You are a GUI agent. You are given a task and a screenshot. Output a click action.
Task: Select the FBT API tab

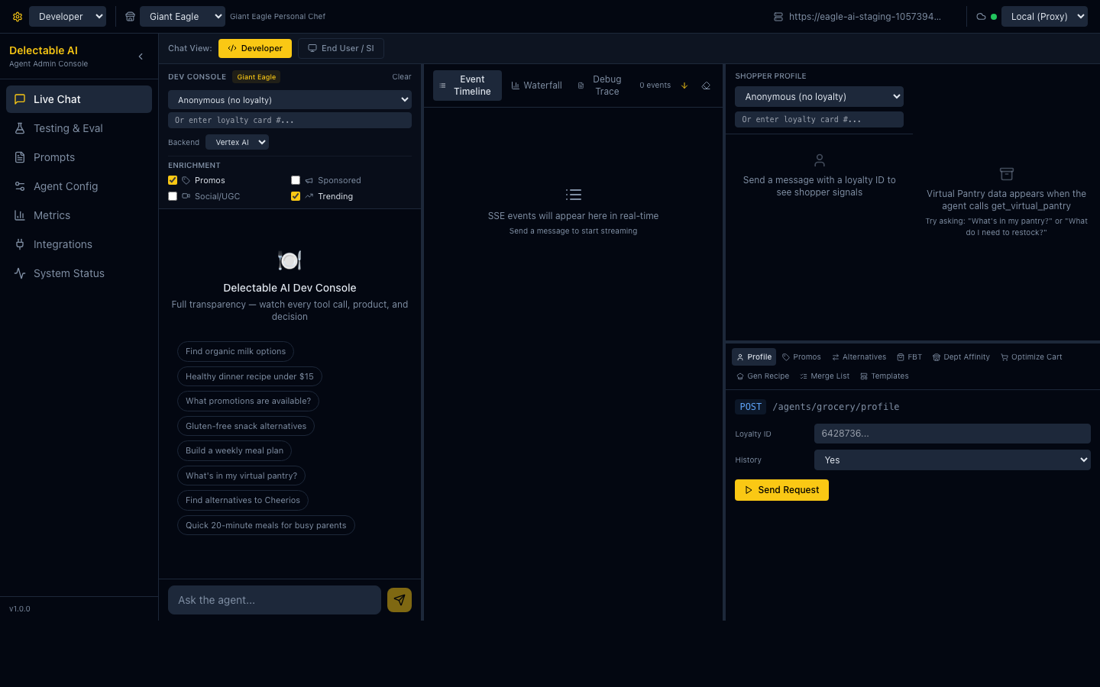910,357
